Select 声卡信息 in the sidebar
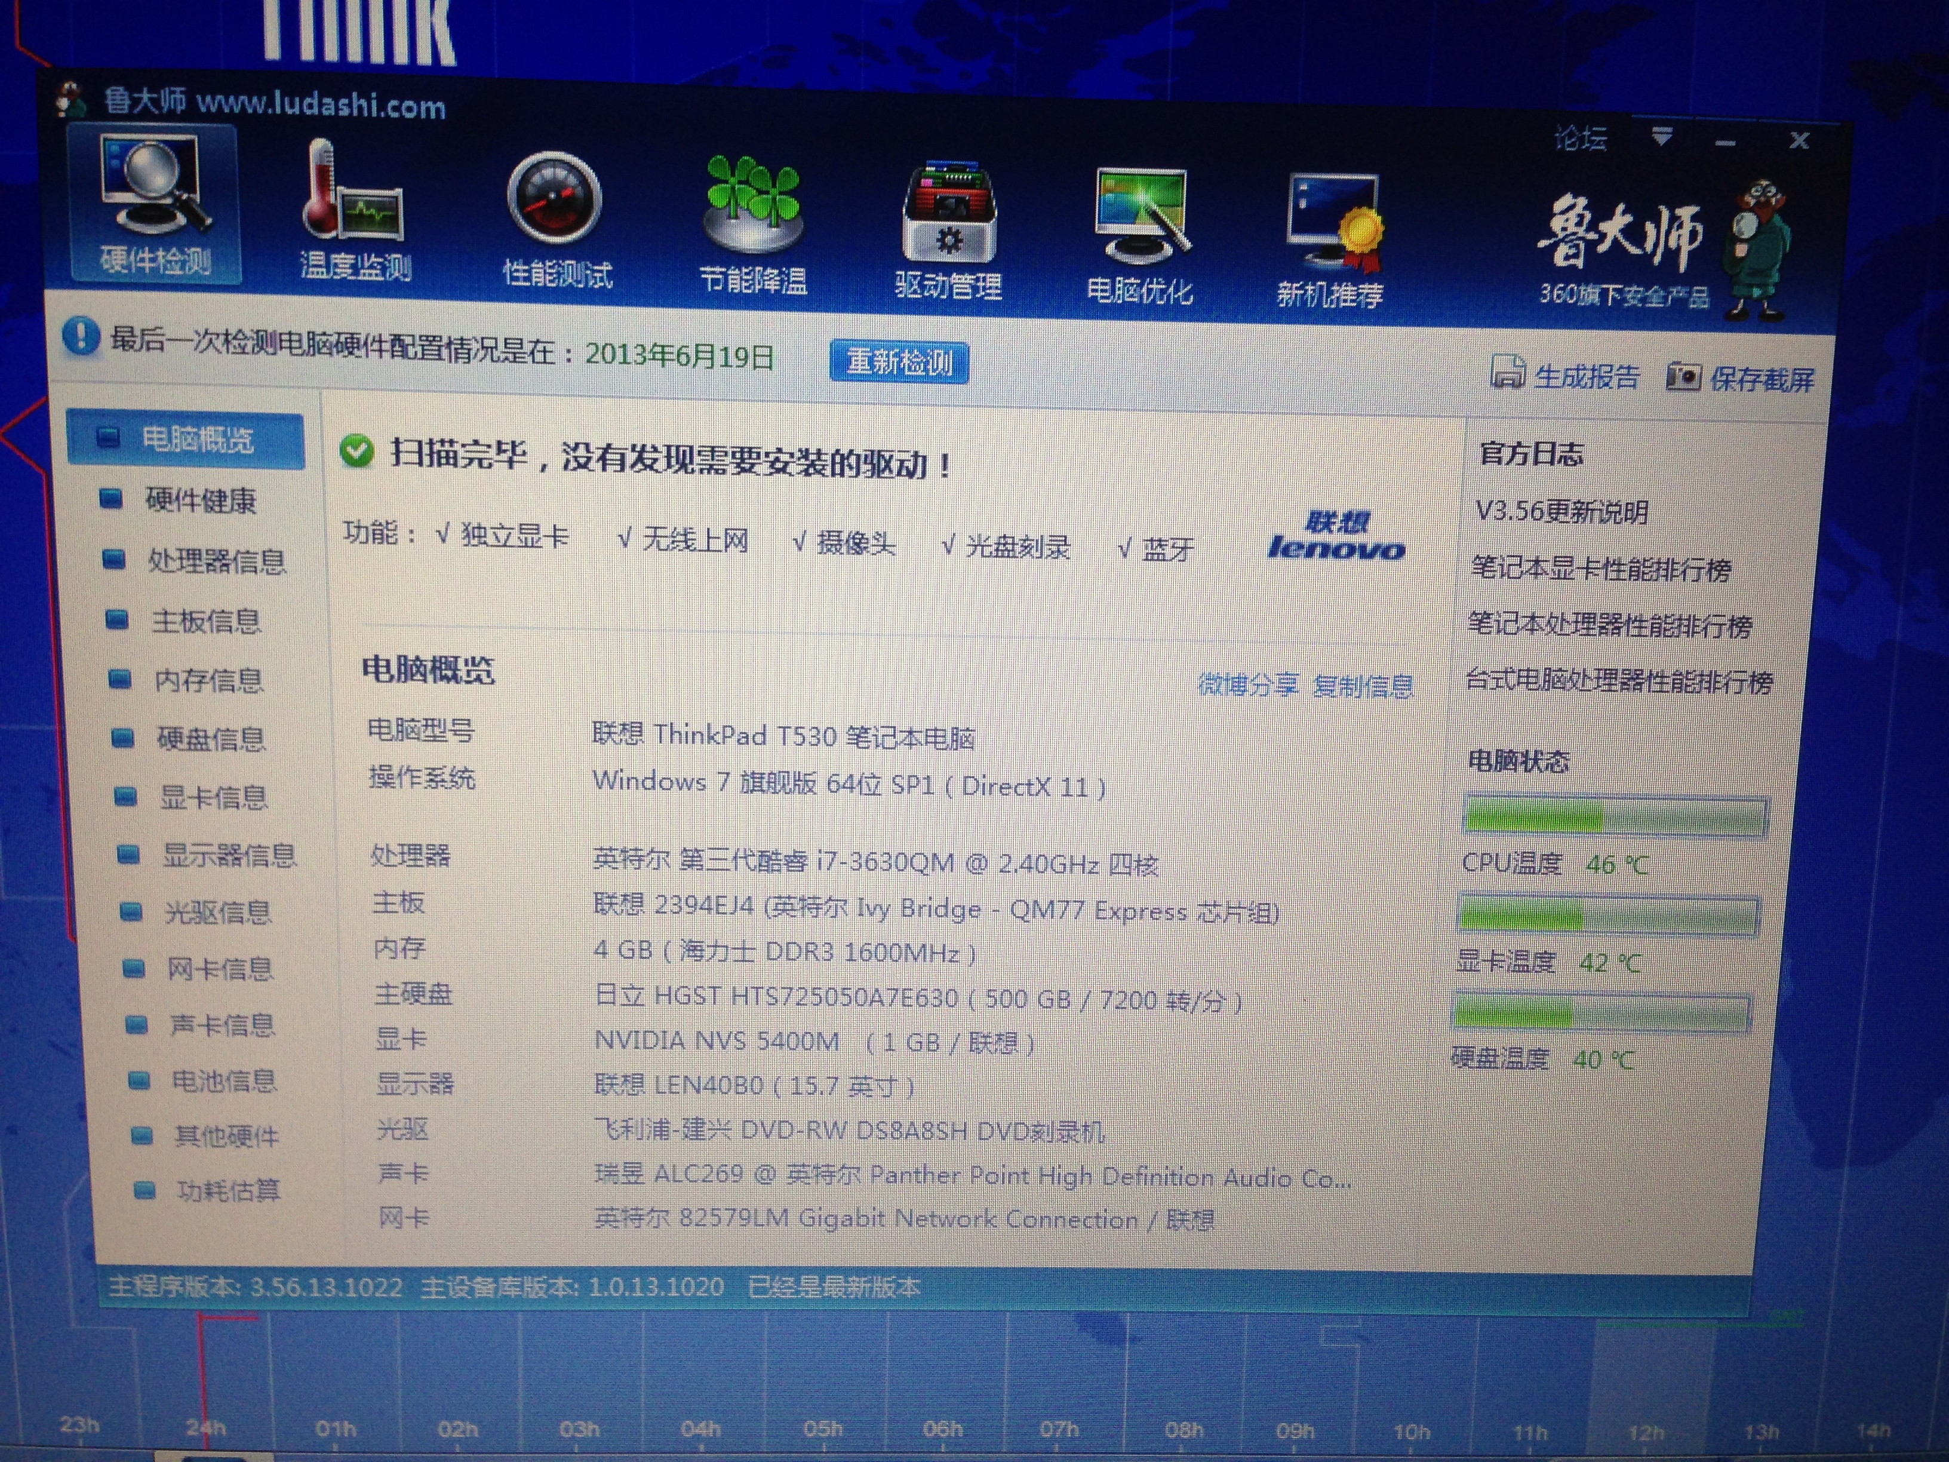Viewport: 1949px width, 1462px height. (223, 1025)
